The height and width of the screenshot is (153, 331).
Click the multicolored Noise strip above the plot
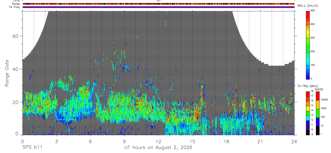pos(158,4)
